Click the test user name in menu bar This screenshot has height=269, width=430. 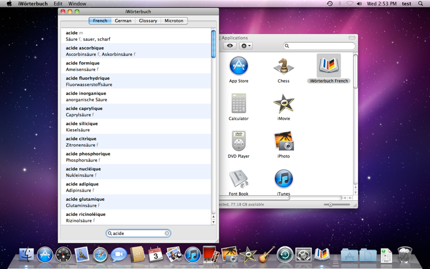pyautogui.click(x=406, y=4)
